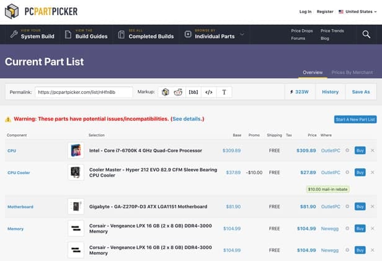Click the $27.89 final price

tap(308, 172)
